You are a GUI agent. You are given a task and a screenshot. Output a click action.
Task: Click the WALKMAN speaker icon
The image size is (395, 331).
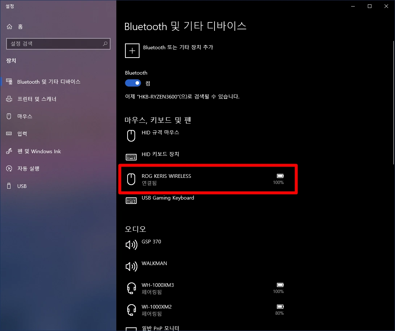click(131, 266)
